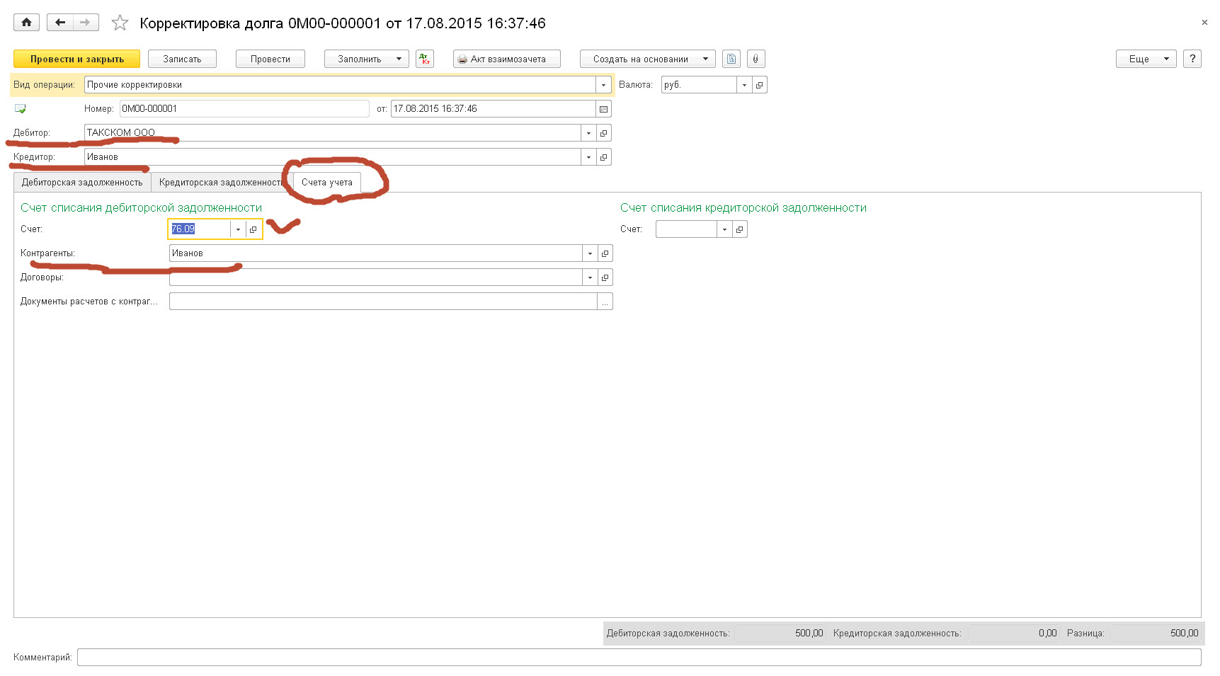This screenshot has height=676, width=1220.
Task: Open the Заполнить dropdown button
Action: [366, 59]
